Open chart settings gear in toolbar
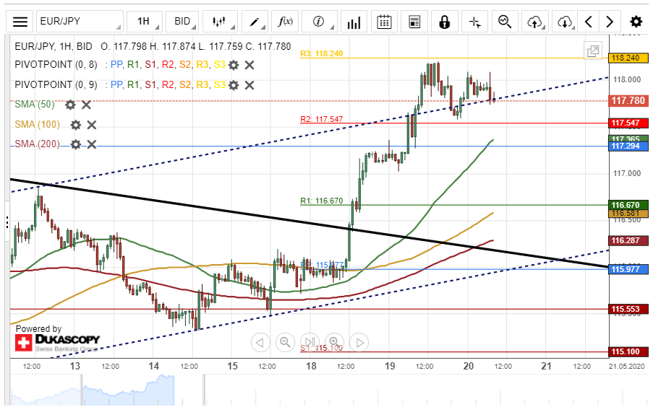The image size is (653, 407). 636,22
